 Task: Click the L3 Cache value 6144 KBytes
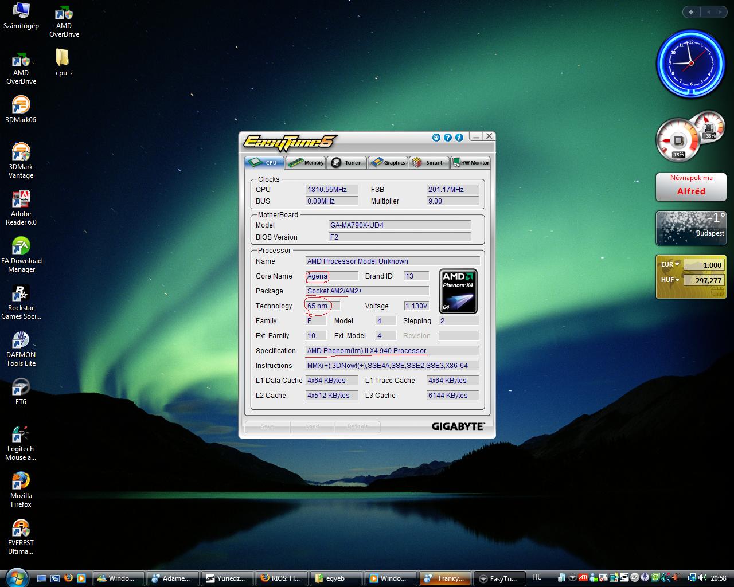(452, 395)
